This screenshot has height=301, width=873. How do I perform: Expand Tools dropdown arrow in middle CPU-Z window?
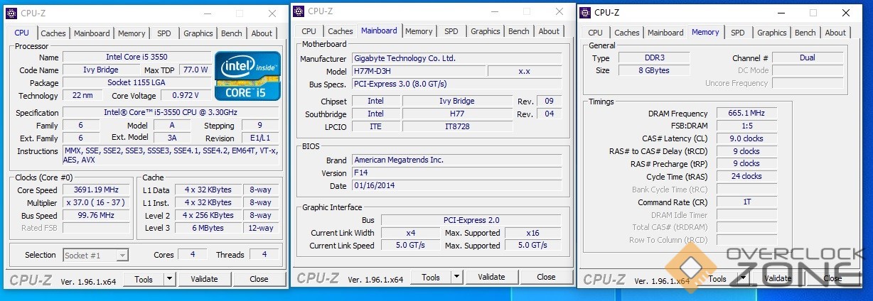click(457, 278)
